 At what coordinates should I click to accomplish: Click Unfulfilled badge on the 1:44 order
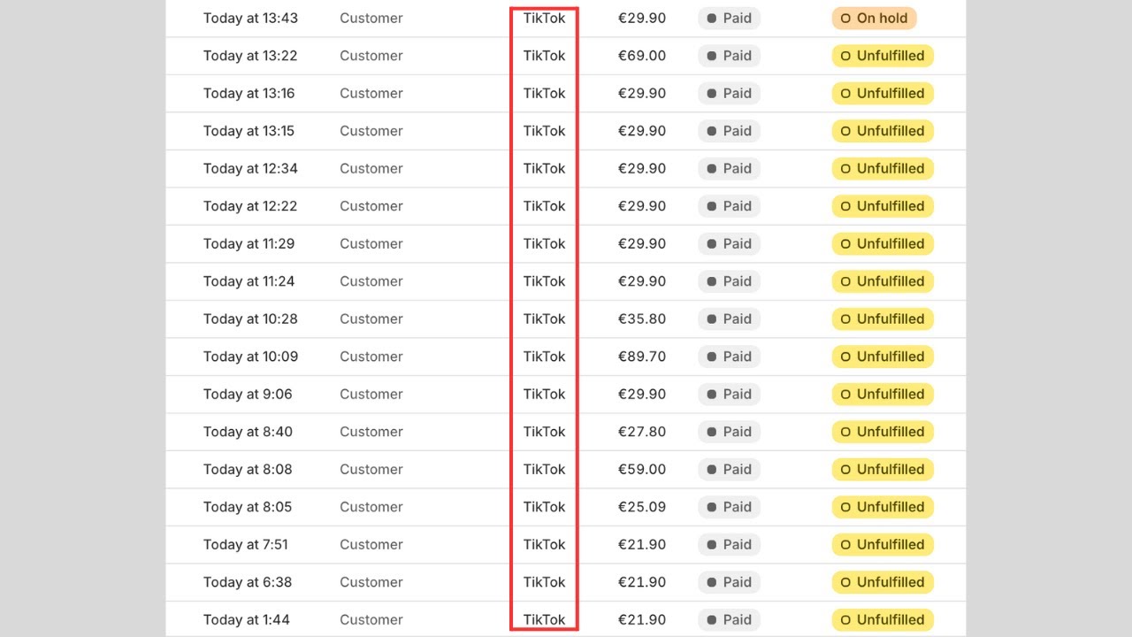(883, 619)
